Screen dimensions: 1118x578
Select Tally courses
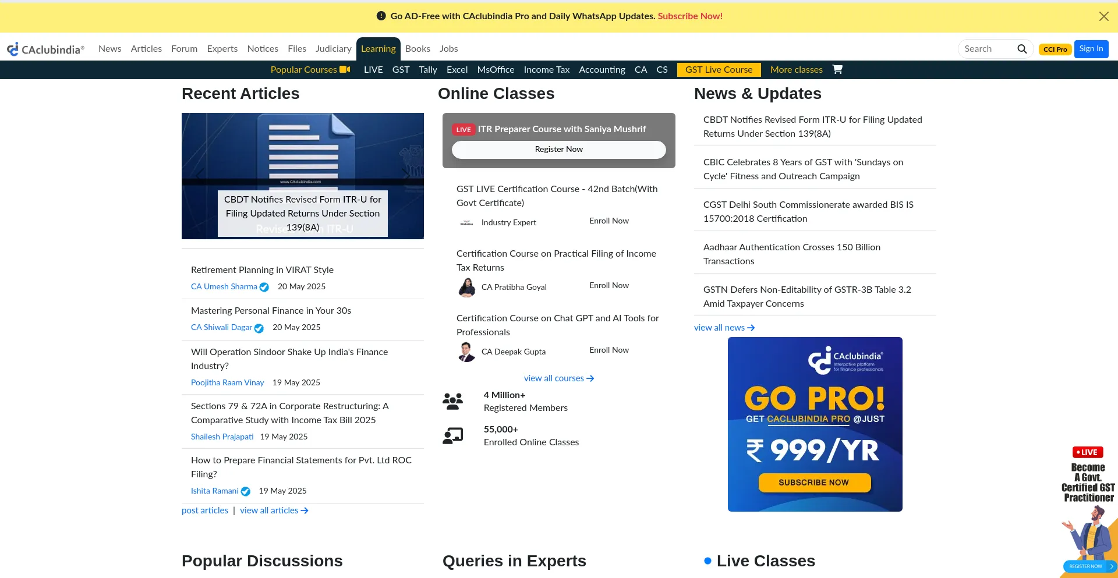[x=428, y=70]
